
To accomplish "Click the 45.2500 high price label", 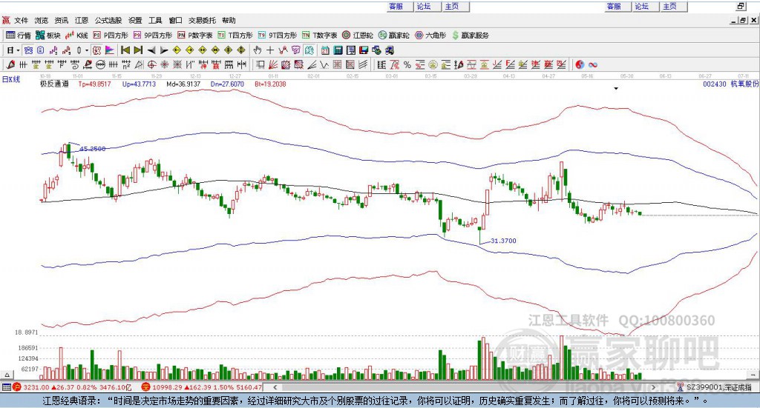I will click(x=92, y=149).
